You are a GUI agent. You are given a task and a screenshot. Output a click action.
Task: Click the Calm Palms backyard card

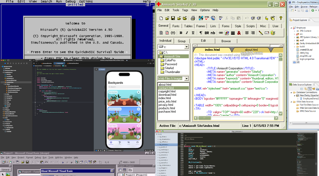124,132
